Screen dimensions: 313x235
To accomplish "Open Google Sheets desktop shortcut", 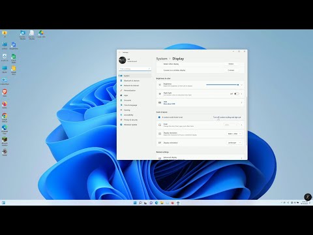I will pos(14,58).
